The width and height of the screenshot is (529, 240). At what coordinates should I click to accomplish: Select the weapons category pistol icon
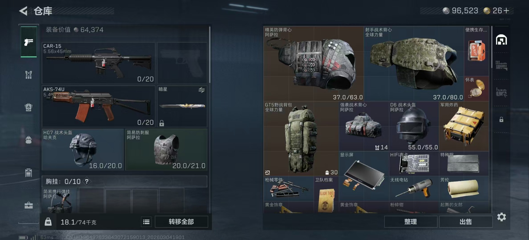point(29,42)
